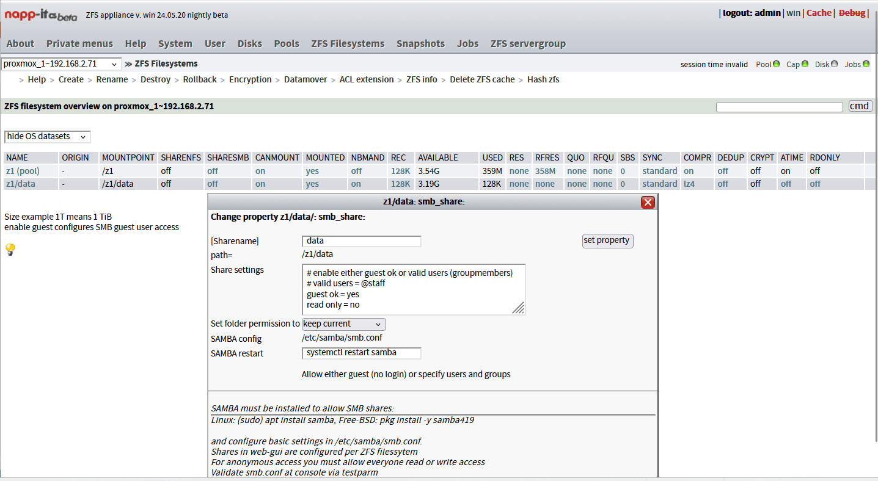
Task: Open the Help main menu
Action: pyautogui.click(x=136, y=43)
